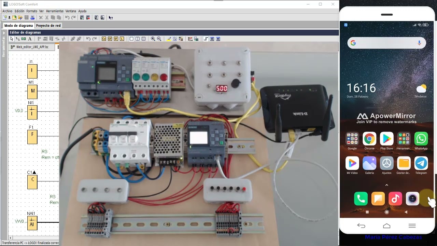This screenshot has height=246, width=437.
Task: Expand phone app drawer up chevron
Action: [x=386, y=185]
